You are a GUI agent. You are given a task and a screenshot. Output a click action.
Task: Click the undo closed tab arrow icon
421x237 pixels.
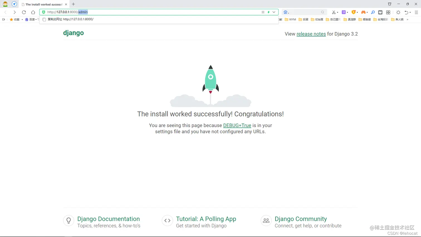[407, 12]
